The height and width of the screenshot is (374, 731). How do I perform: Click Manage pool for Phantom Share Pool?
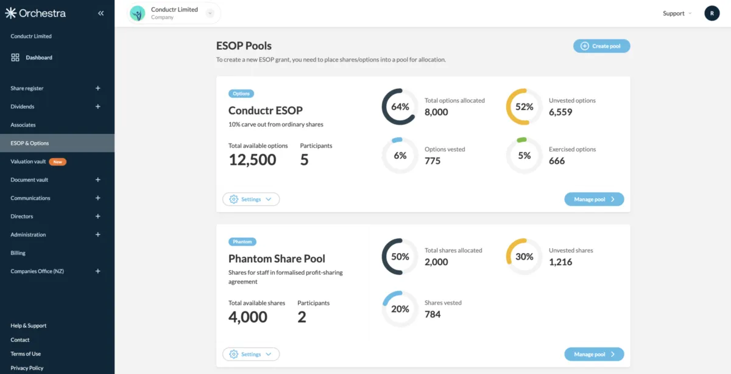click(x=594, y=355)
